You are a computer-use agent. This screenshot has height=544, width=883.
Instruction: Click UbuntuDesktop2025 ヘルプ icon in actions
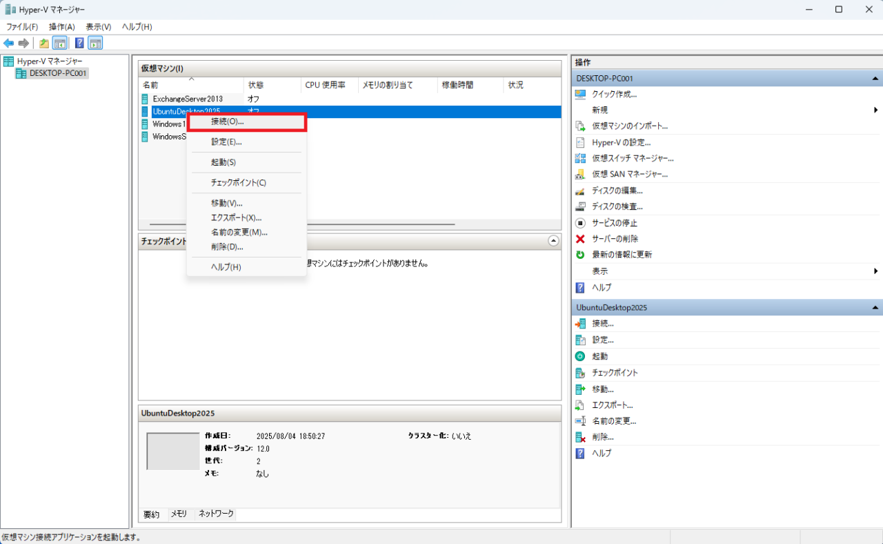click(580, 454)
